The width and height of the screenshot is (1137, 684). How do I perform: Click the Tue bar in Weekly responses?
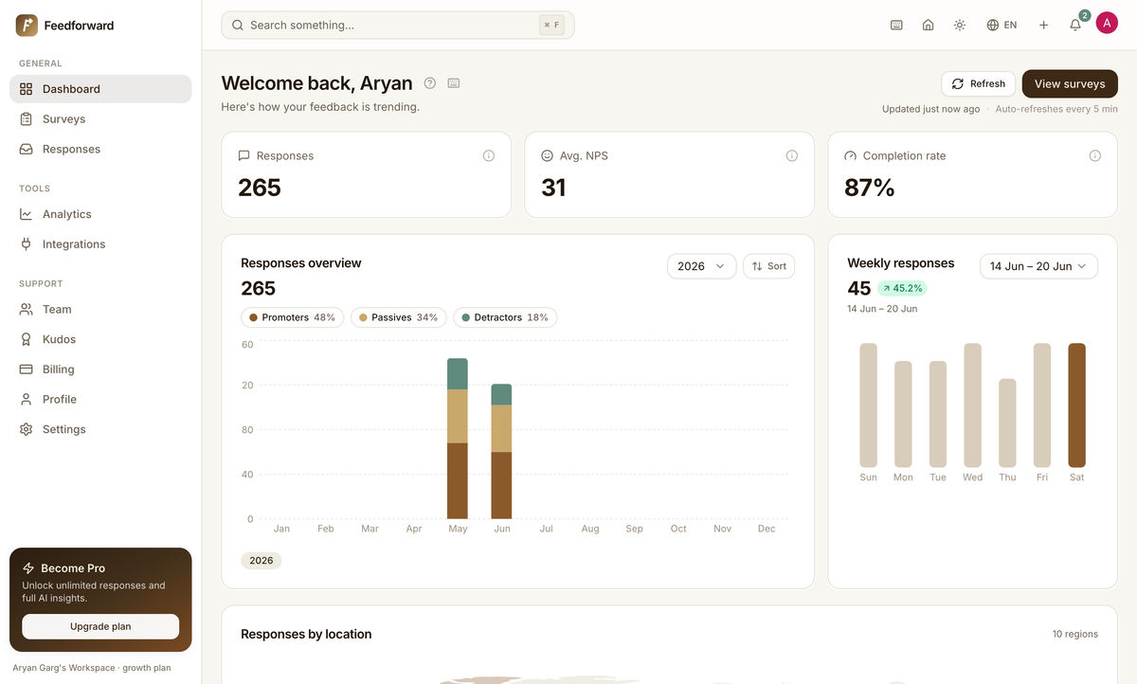point(938,414)
